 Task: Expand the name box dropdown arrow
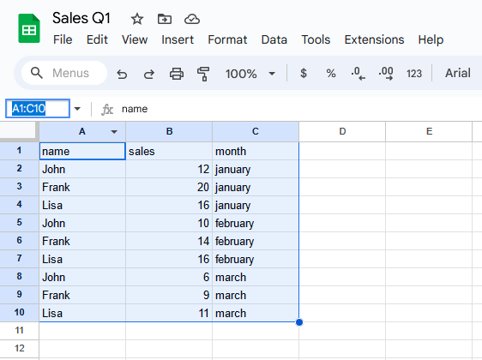(x=77, y=109)
